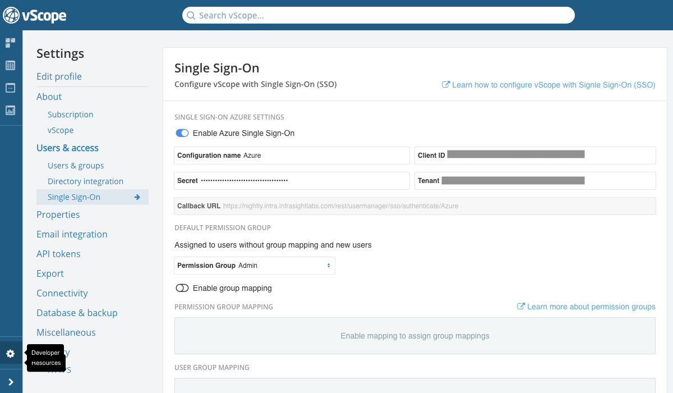
Task: Open settings gear icon in left rail
Action: [10, 354]
